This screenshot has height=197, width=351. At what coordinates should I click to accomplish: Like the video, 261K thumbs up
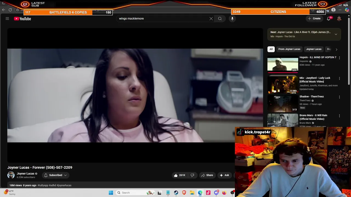179,175
